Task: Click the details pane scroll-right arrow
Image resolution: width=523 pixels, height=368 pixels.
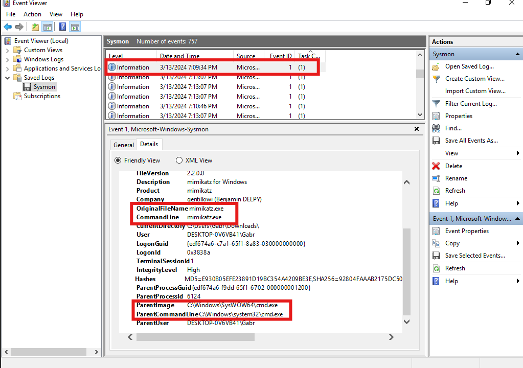Action: coord(391,337)
